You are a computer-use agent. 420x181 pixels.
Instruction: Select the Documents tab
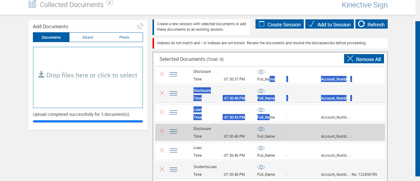click(51, 37)
